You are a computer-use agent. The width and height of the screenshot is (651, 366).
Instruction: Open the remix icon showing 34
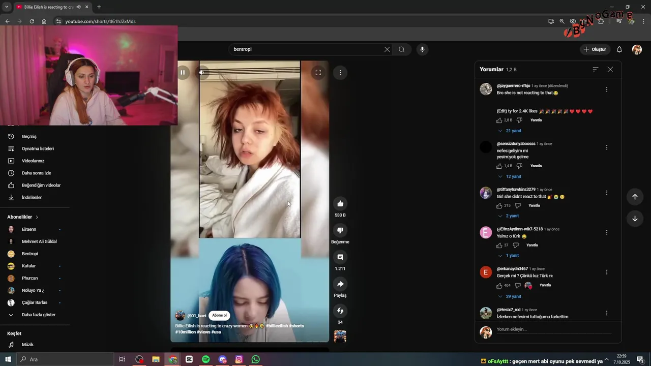coord(340,311)
